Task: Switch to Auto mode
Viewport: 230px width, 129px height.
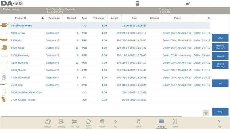Action: [115, 123]
